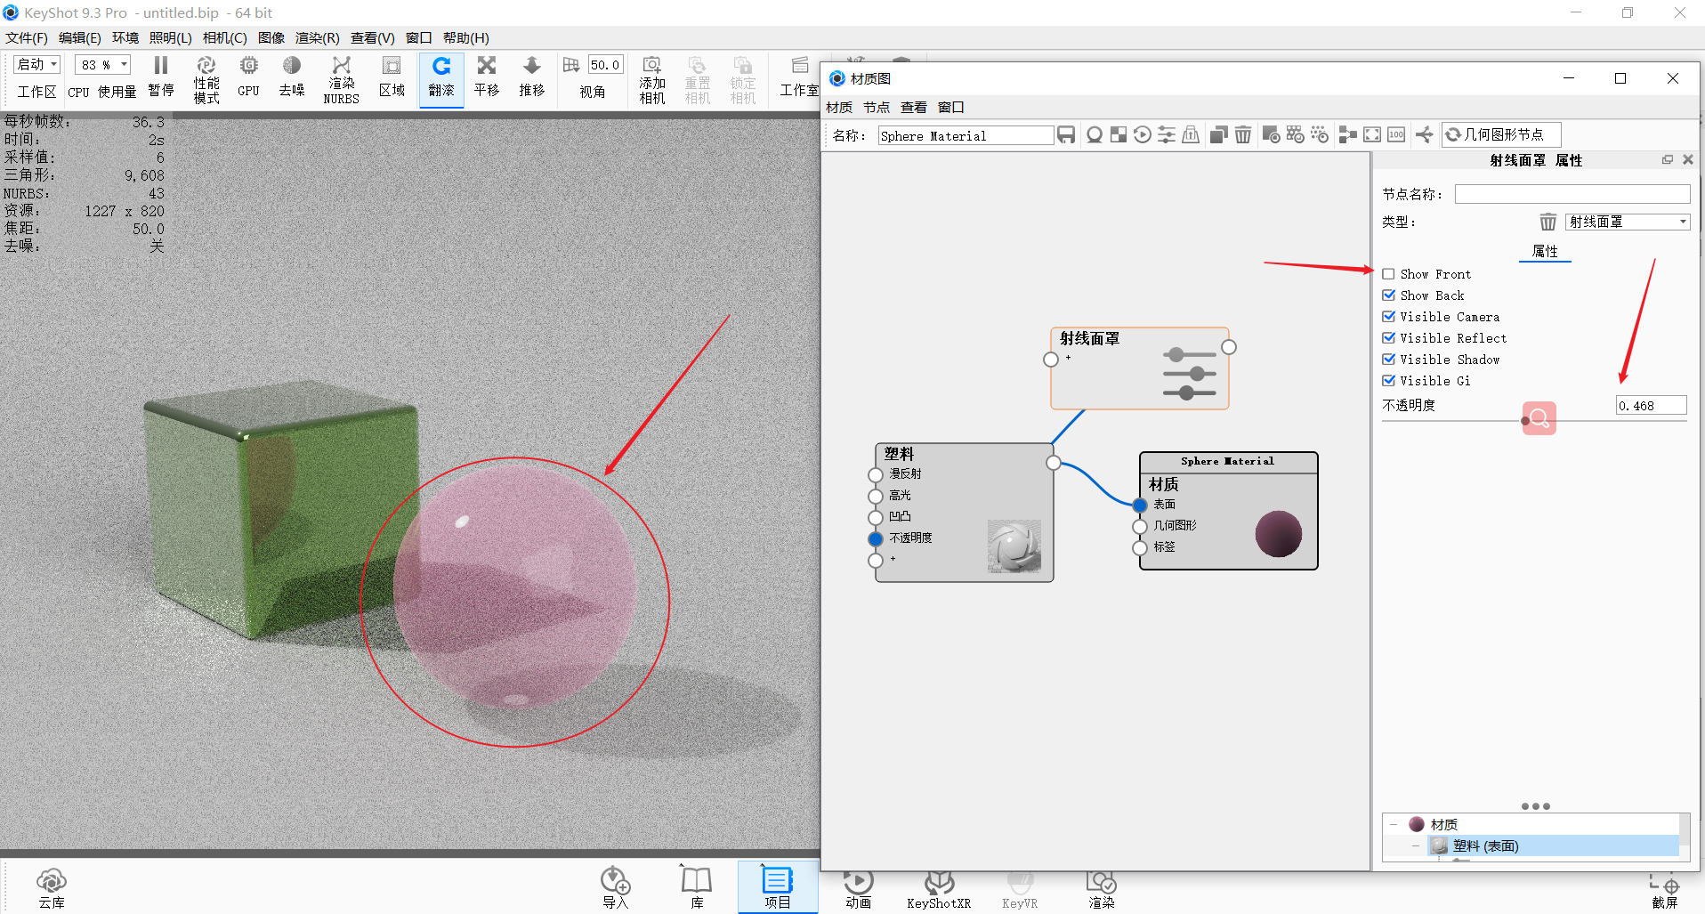Click the type trash icon beside 类型
This screenshot has width=1705, height=914.
[x=1548, y=222]
